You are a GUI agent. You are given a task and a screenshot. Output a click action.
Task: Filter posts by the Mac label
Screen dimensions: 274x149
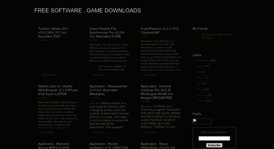click(x=199, y=83)
